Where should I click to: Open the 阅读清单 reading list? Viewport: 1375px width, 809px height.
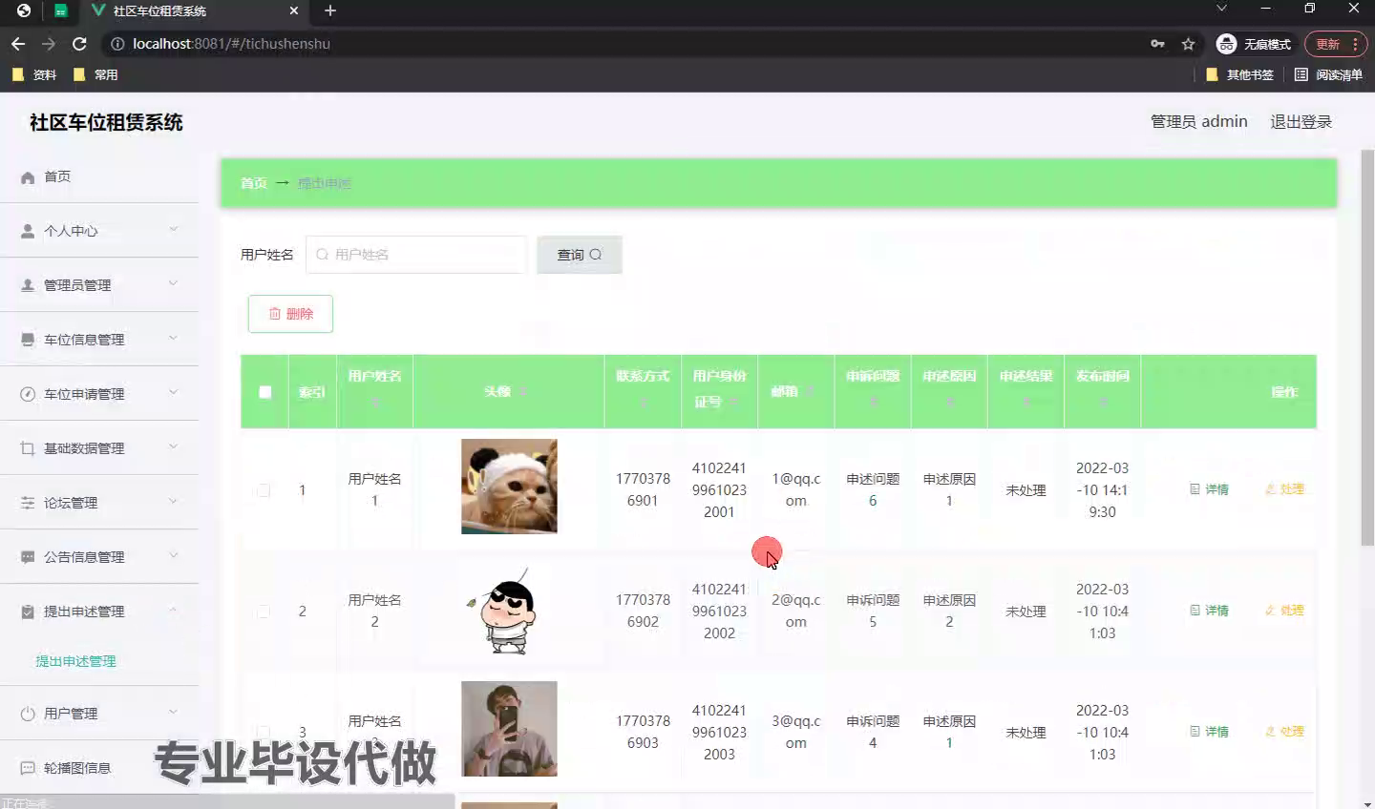tap(1328, 74)
